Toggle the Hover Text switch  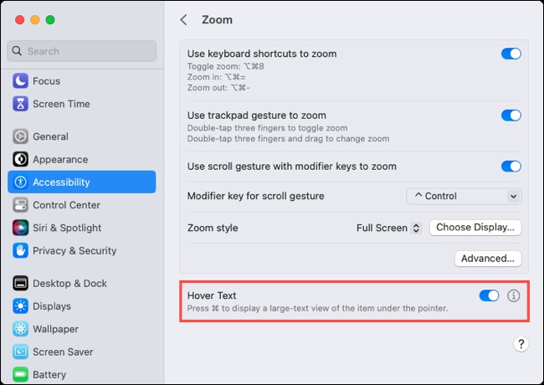[x=490, y=295]
